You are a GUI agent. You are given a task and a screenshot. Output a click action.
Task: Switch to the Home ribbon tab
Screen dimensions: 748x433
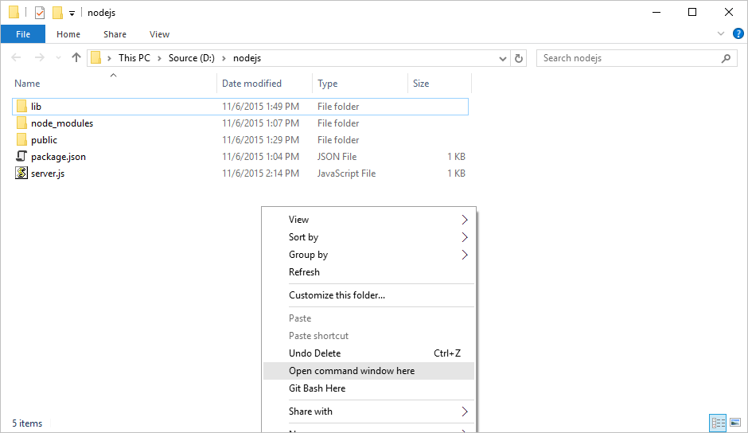(68, 34)
